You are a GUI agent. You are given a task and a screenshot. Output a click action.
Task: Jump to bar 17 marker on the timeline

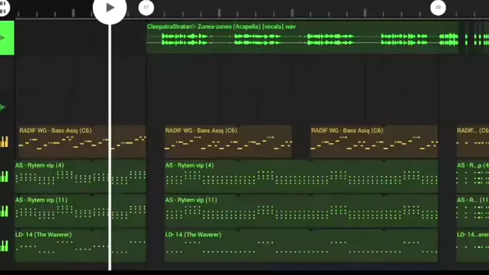coord(146,8)
